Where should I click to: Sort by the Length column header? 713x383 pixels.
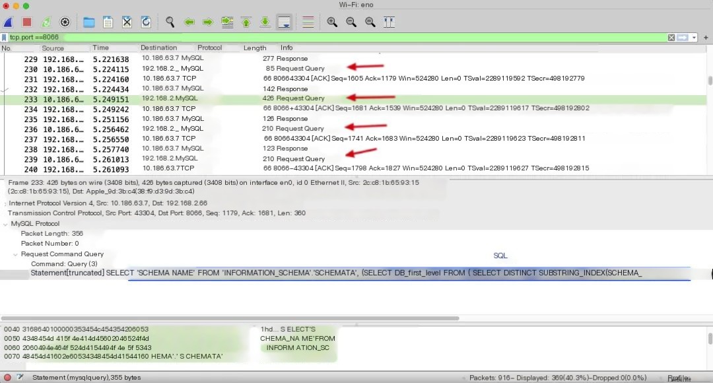click(x=255, y=48)
